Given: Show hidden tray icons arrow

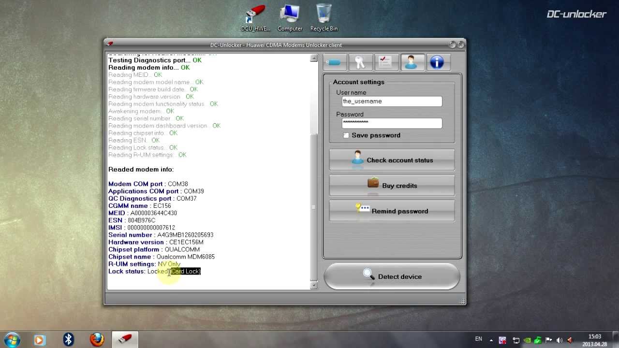Looking at the screenshot, I should 491,340.
